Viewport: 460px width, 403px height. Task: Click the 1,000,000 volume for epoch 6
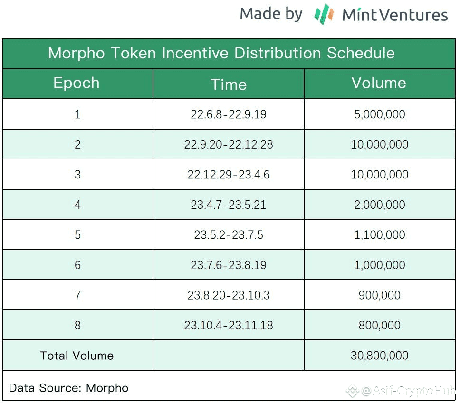tap(380, 265)
